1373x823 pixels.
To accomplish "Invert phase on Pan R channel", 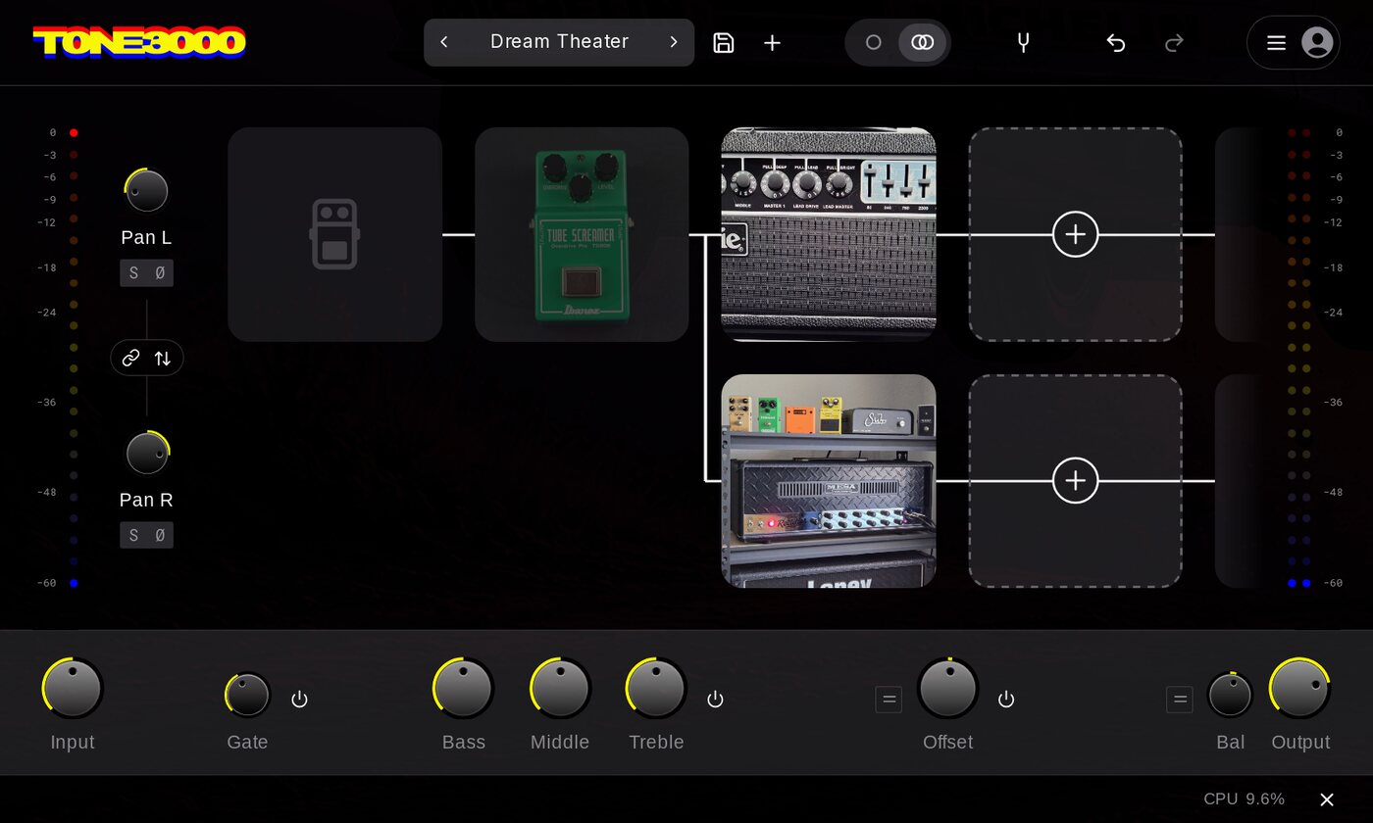I will (x=160, y=535).
